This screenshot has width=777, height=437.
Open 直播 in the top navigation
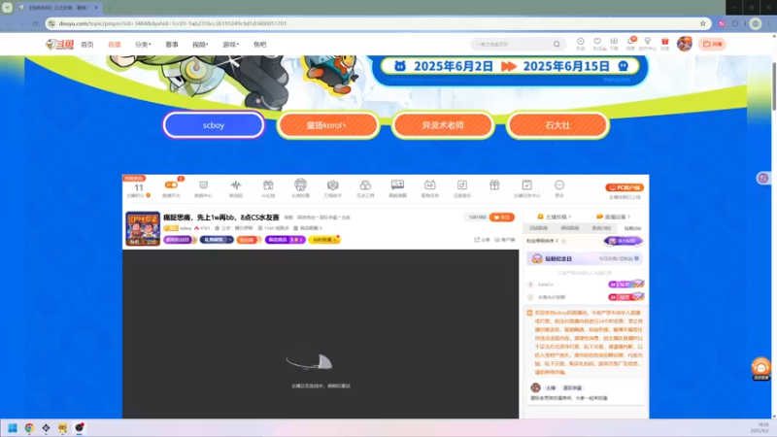115,44
